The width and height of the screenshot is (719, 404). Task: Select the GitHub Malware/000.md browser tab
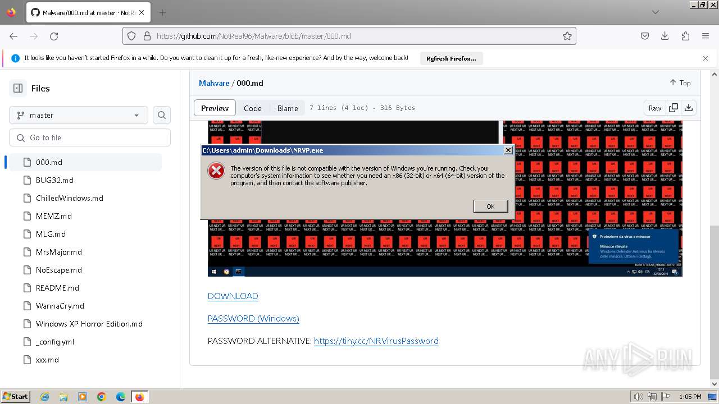point(89,12)
